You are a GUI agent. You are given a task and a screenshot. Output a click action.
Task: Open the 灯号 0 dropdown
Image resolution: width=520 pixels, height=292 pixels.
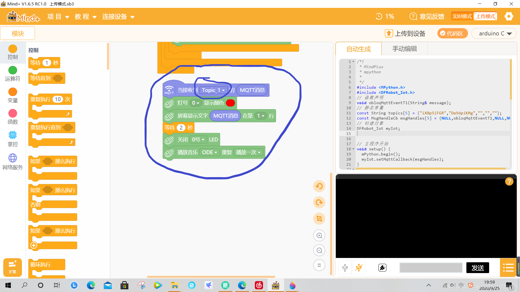pos(195,103)
